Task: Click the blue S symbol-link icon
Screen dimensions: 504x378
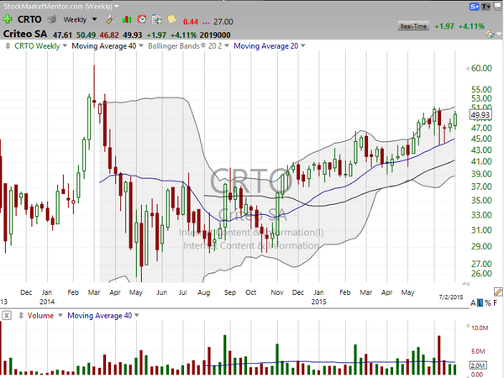Action: [474, 7]
